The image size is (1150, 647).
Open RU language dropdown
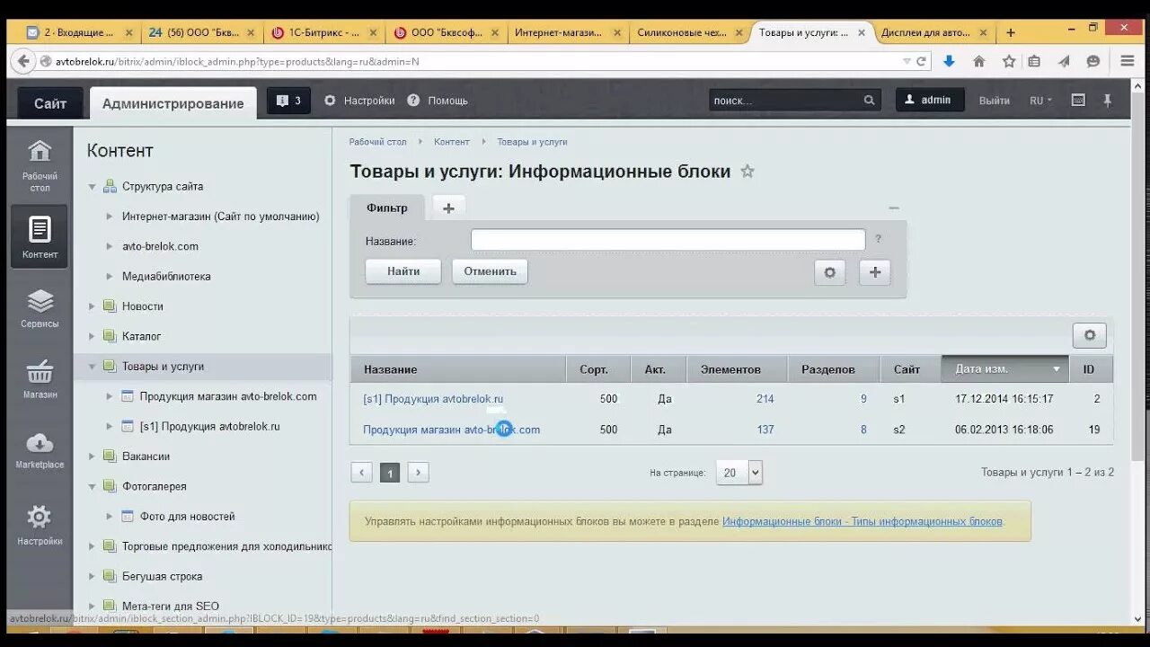(1040, 101)
